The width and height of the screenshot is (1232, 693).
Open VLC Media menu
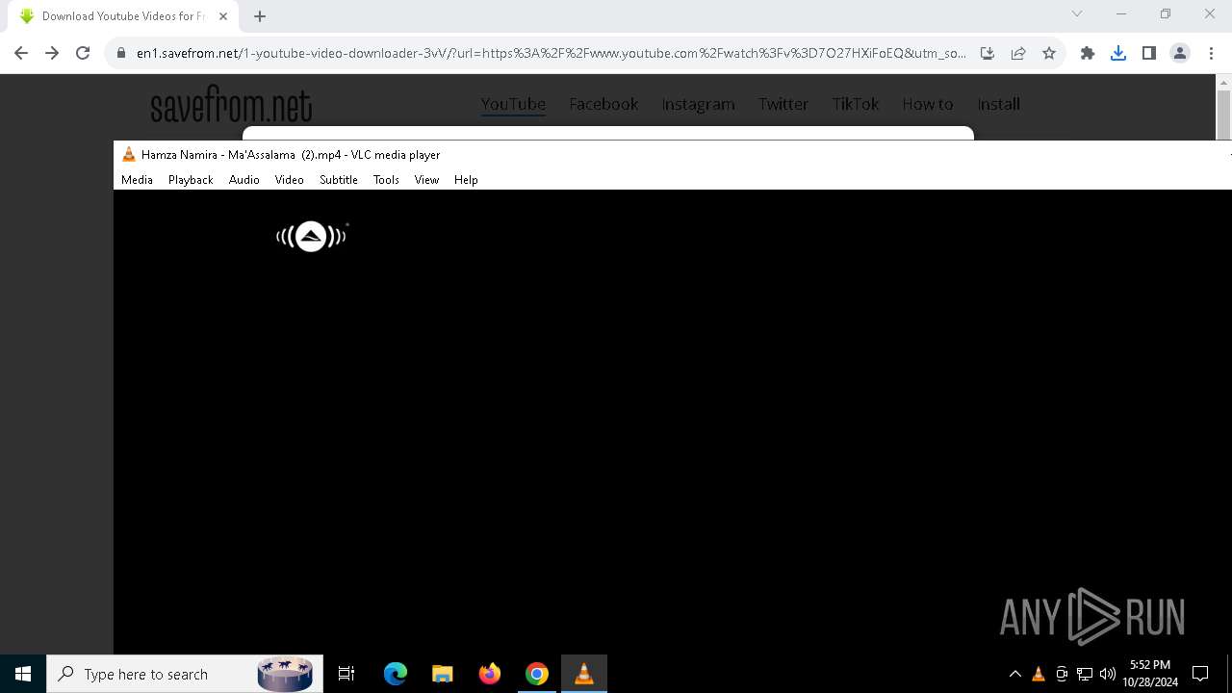[x=137, y=180]
